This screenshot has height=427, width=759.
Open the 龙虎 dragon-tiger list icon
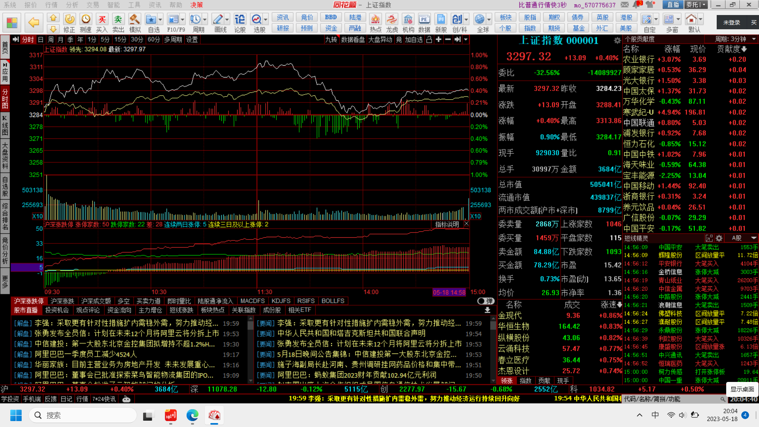(x=392, y=23)
